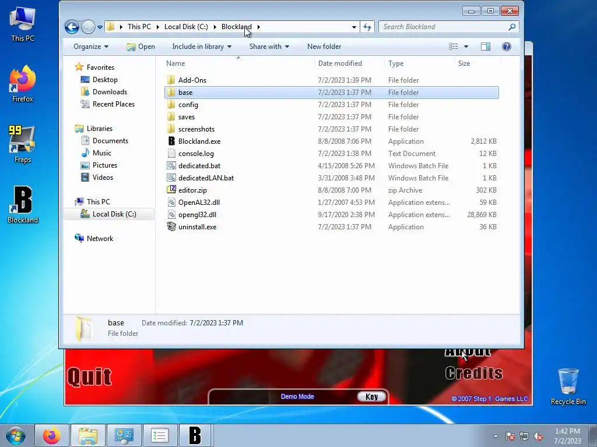Click the Firefox desktop shortcut

[x=23, y=84]
